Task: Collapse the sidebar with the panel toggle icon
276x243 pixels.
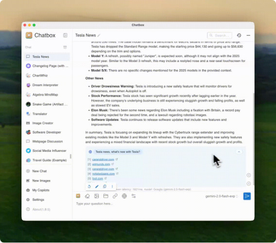Action: coord(65,35)
